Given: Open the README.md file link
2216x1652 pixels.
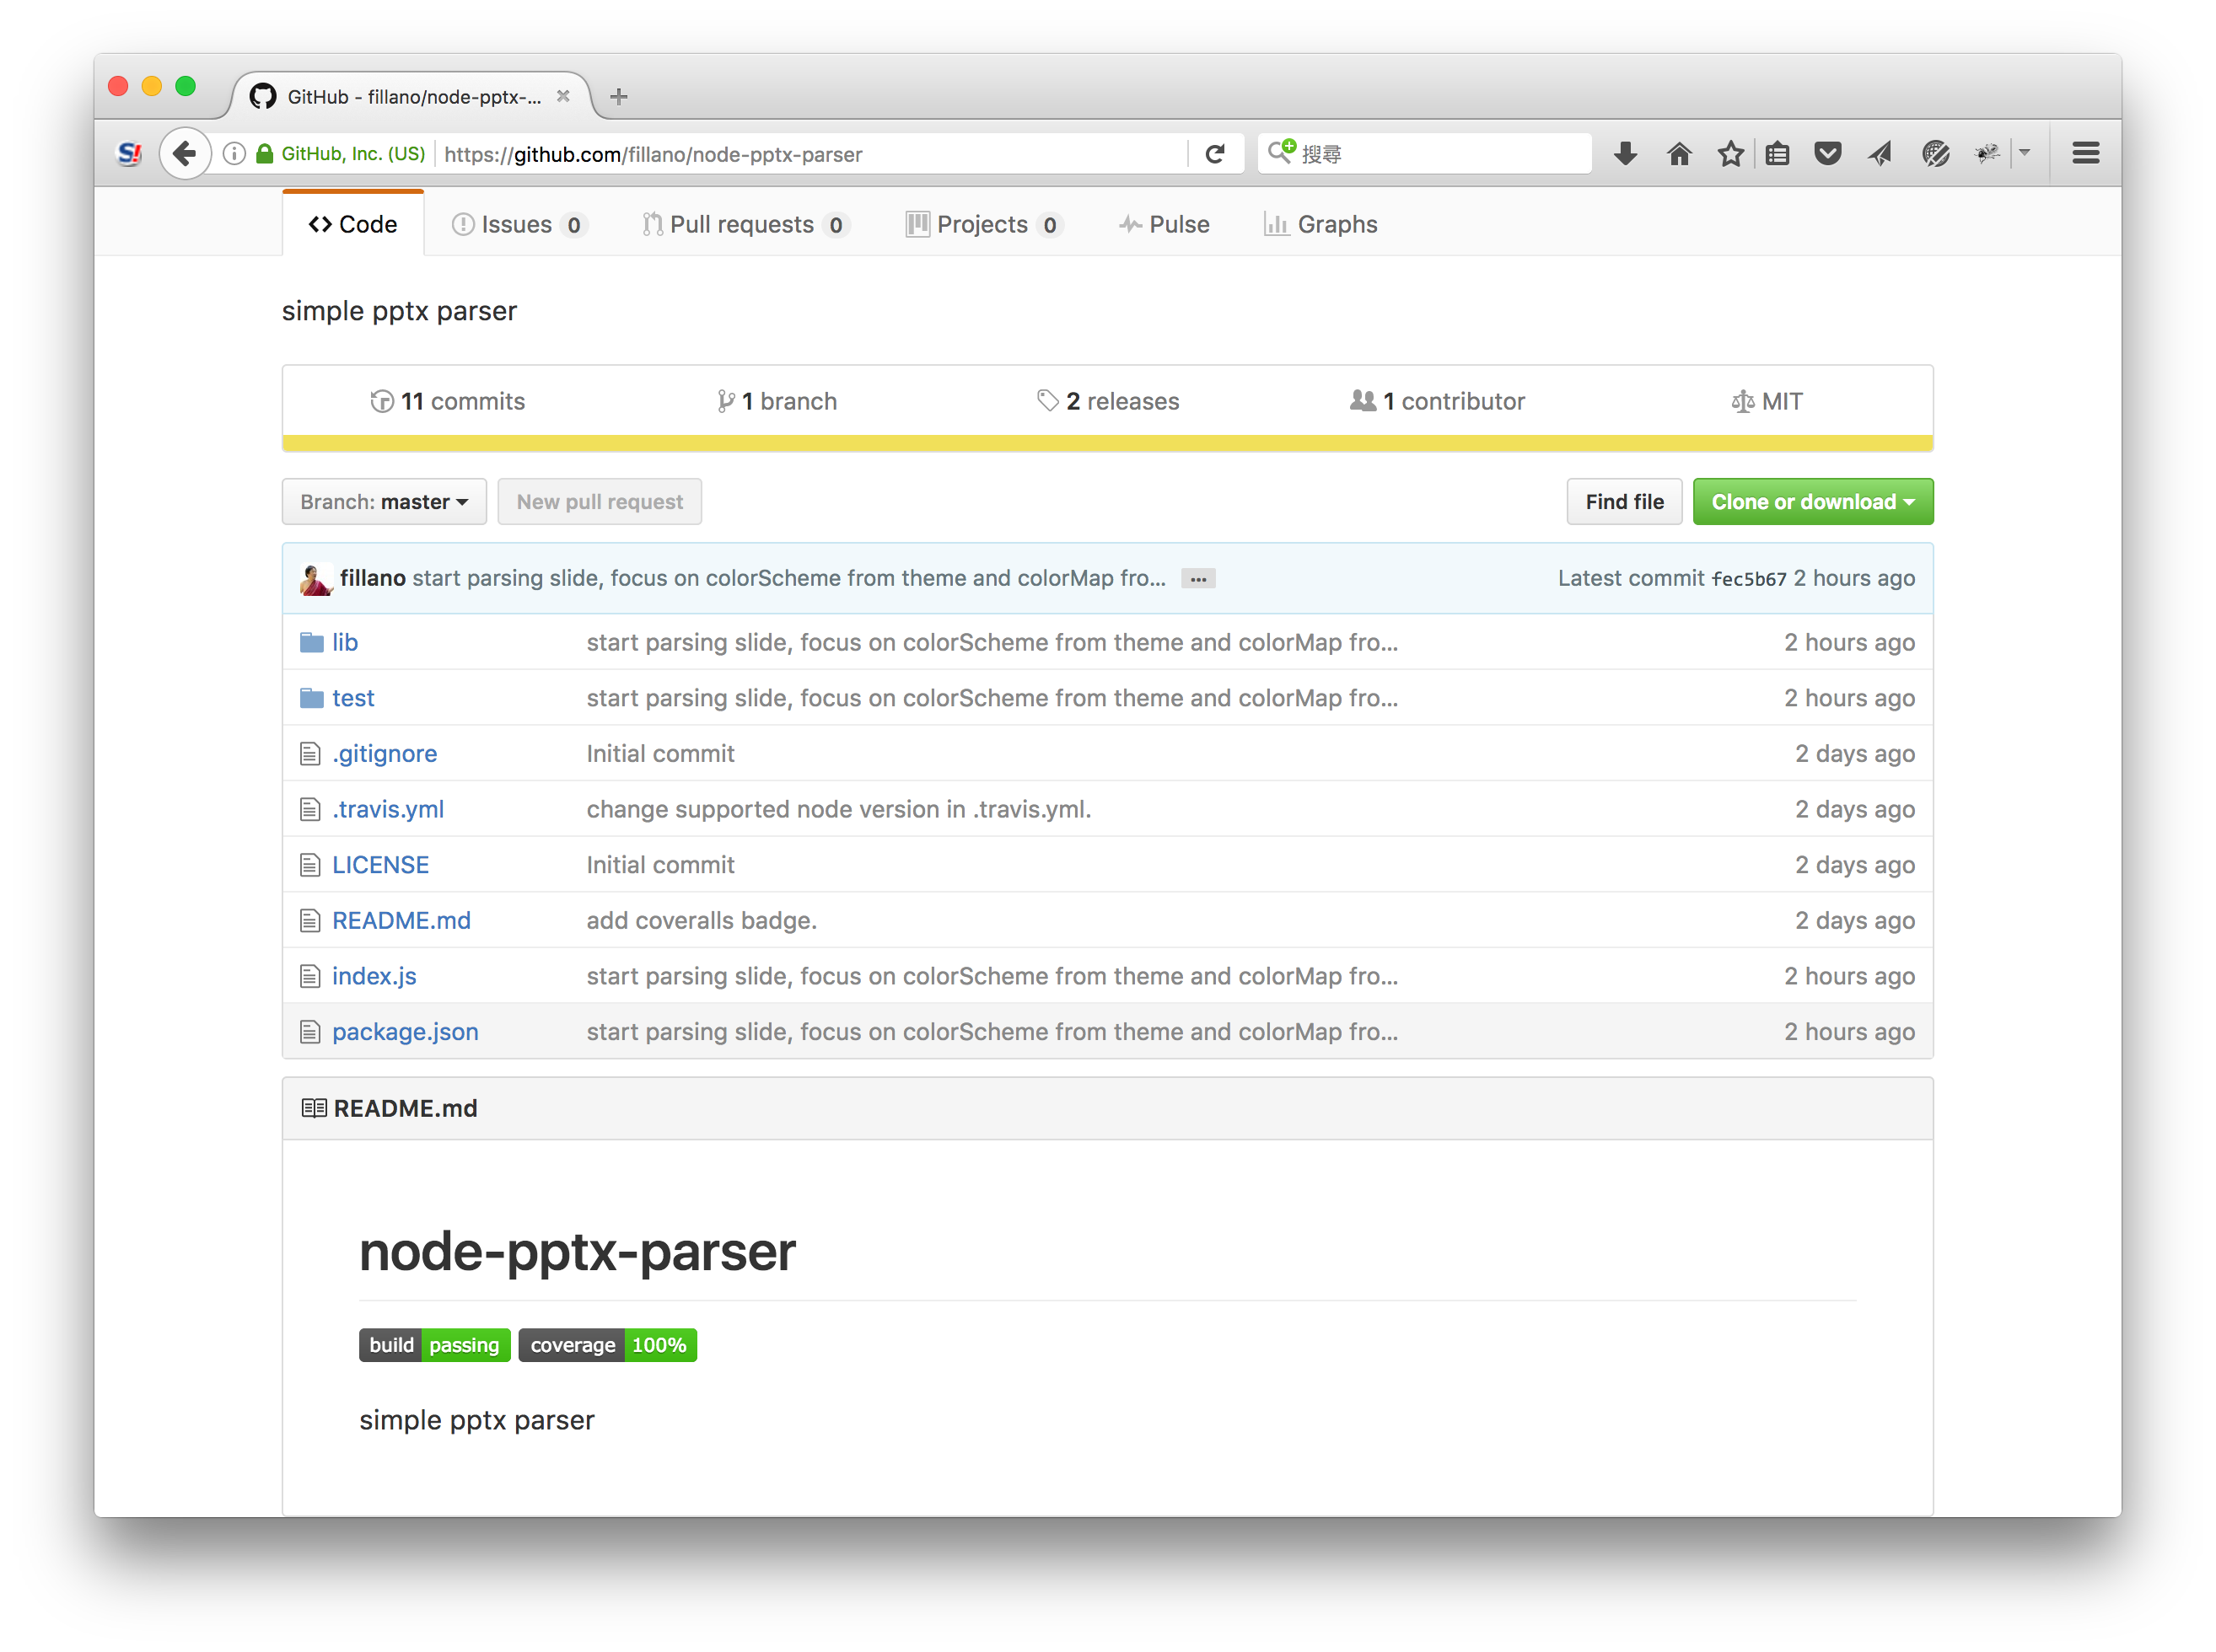Looking at the screenshot, I should [401, 920].
